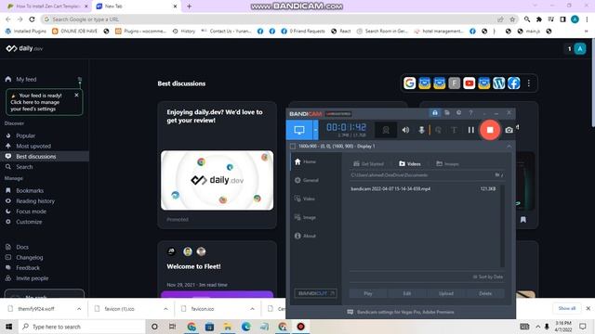Open Image section in Bandicam sidebar
Image resolution: width=595 pixels, height=334 pixels.
[x=305, y=217]
